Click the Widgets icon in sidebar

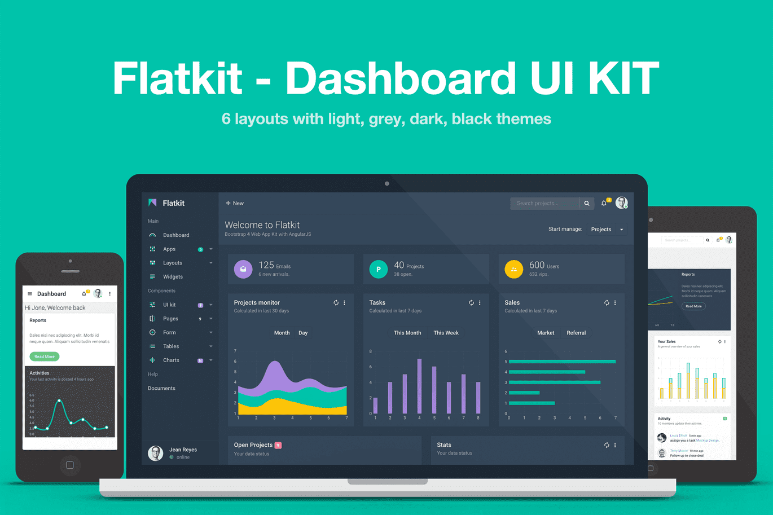[152, 276]
